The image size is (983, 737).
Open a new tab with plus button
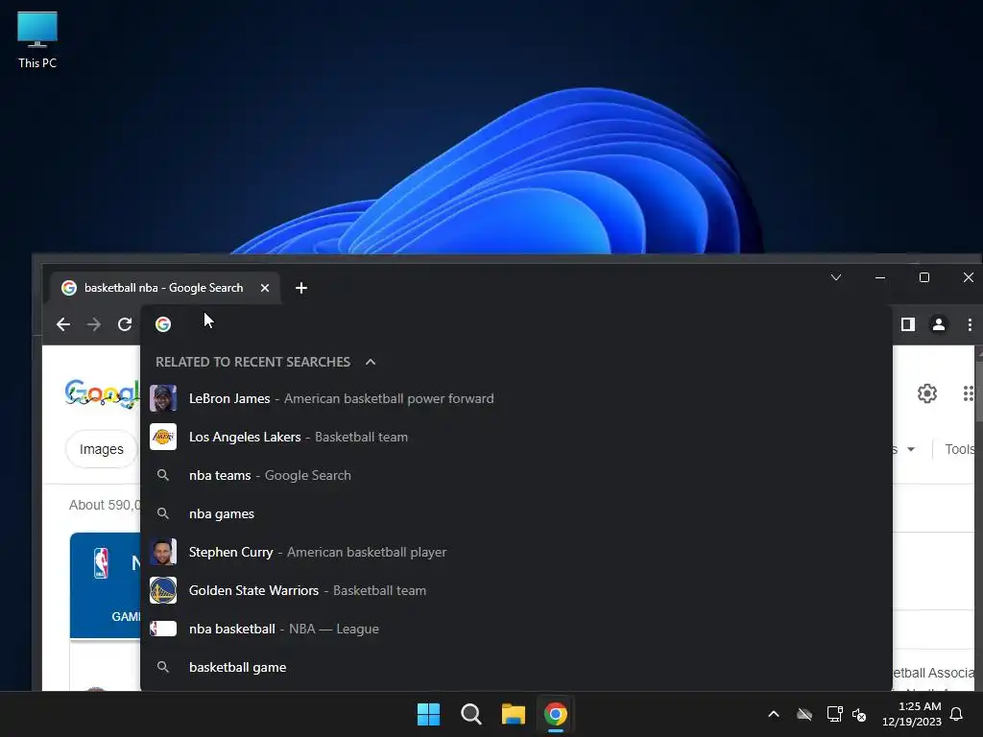(300, 288)
